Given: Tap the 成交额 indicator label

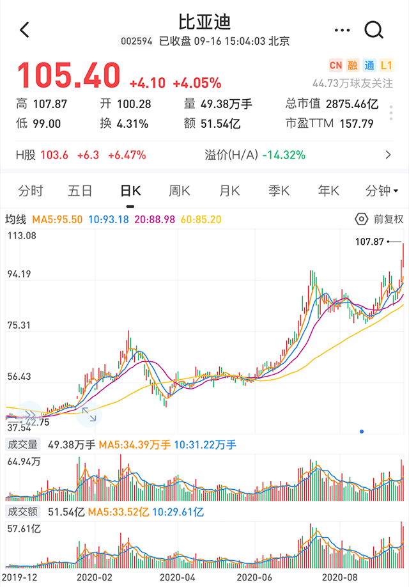Looking at the screenshot, I should pos(23,512).
